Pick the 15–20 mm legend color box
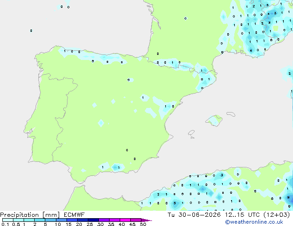The width and height of the screenshot is (293, 226). [x=72, y=220]
